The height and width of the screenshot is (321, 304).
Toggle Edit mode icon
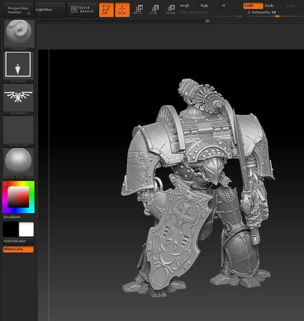click(x=106, y=10)
